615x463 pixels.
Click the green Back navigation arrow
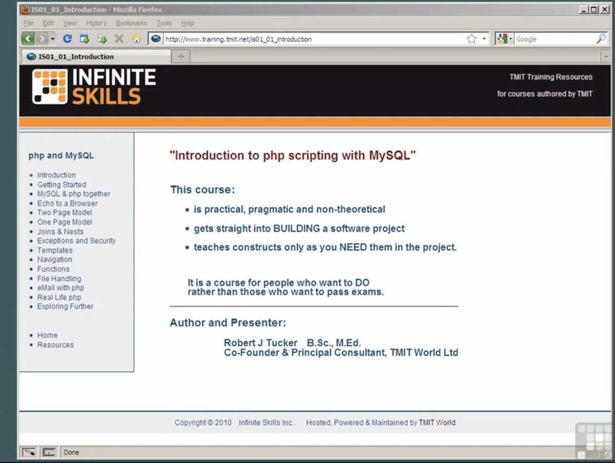[x=28, y=39]
